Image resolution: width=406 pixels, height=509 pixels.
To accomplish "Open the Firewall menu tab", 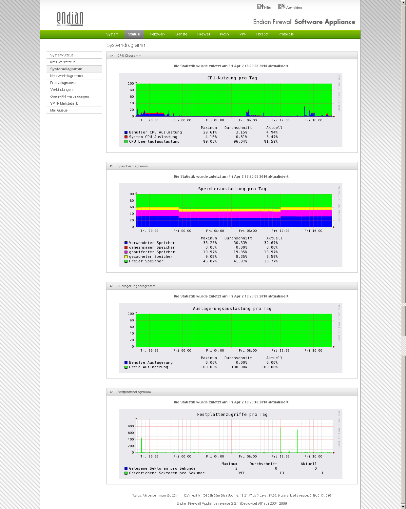I will 203,34.
